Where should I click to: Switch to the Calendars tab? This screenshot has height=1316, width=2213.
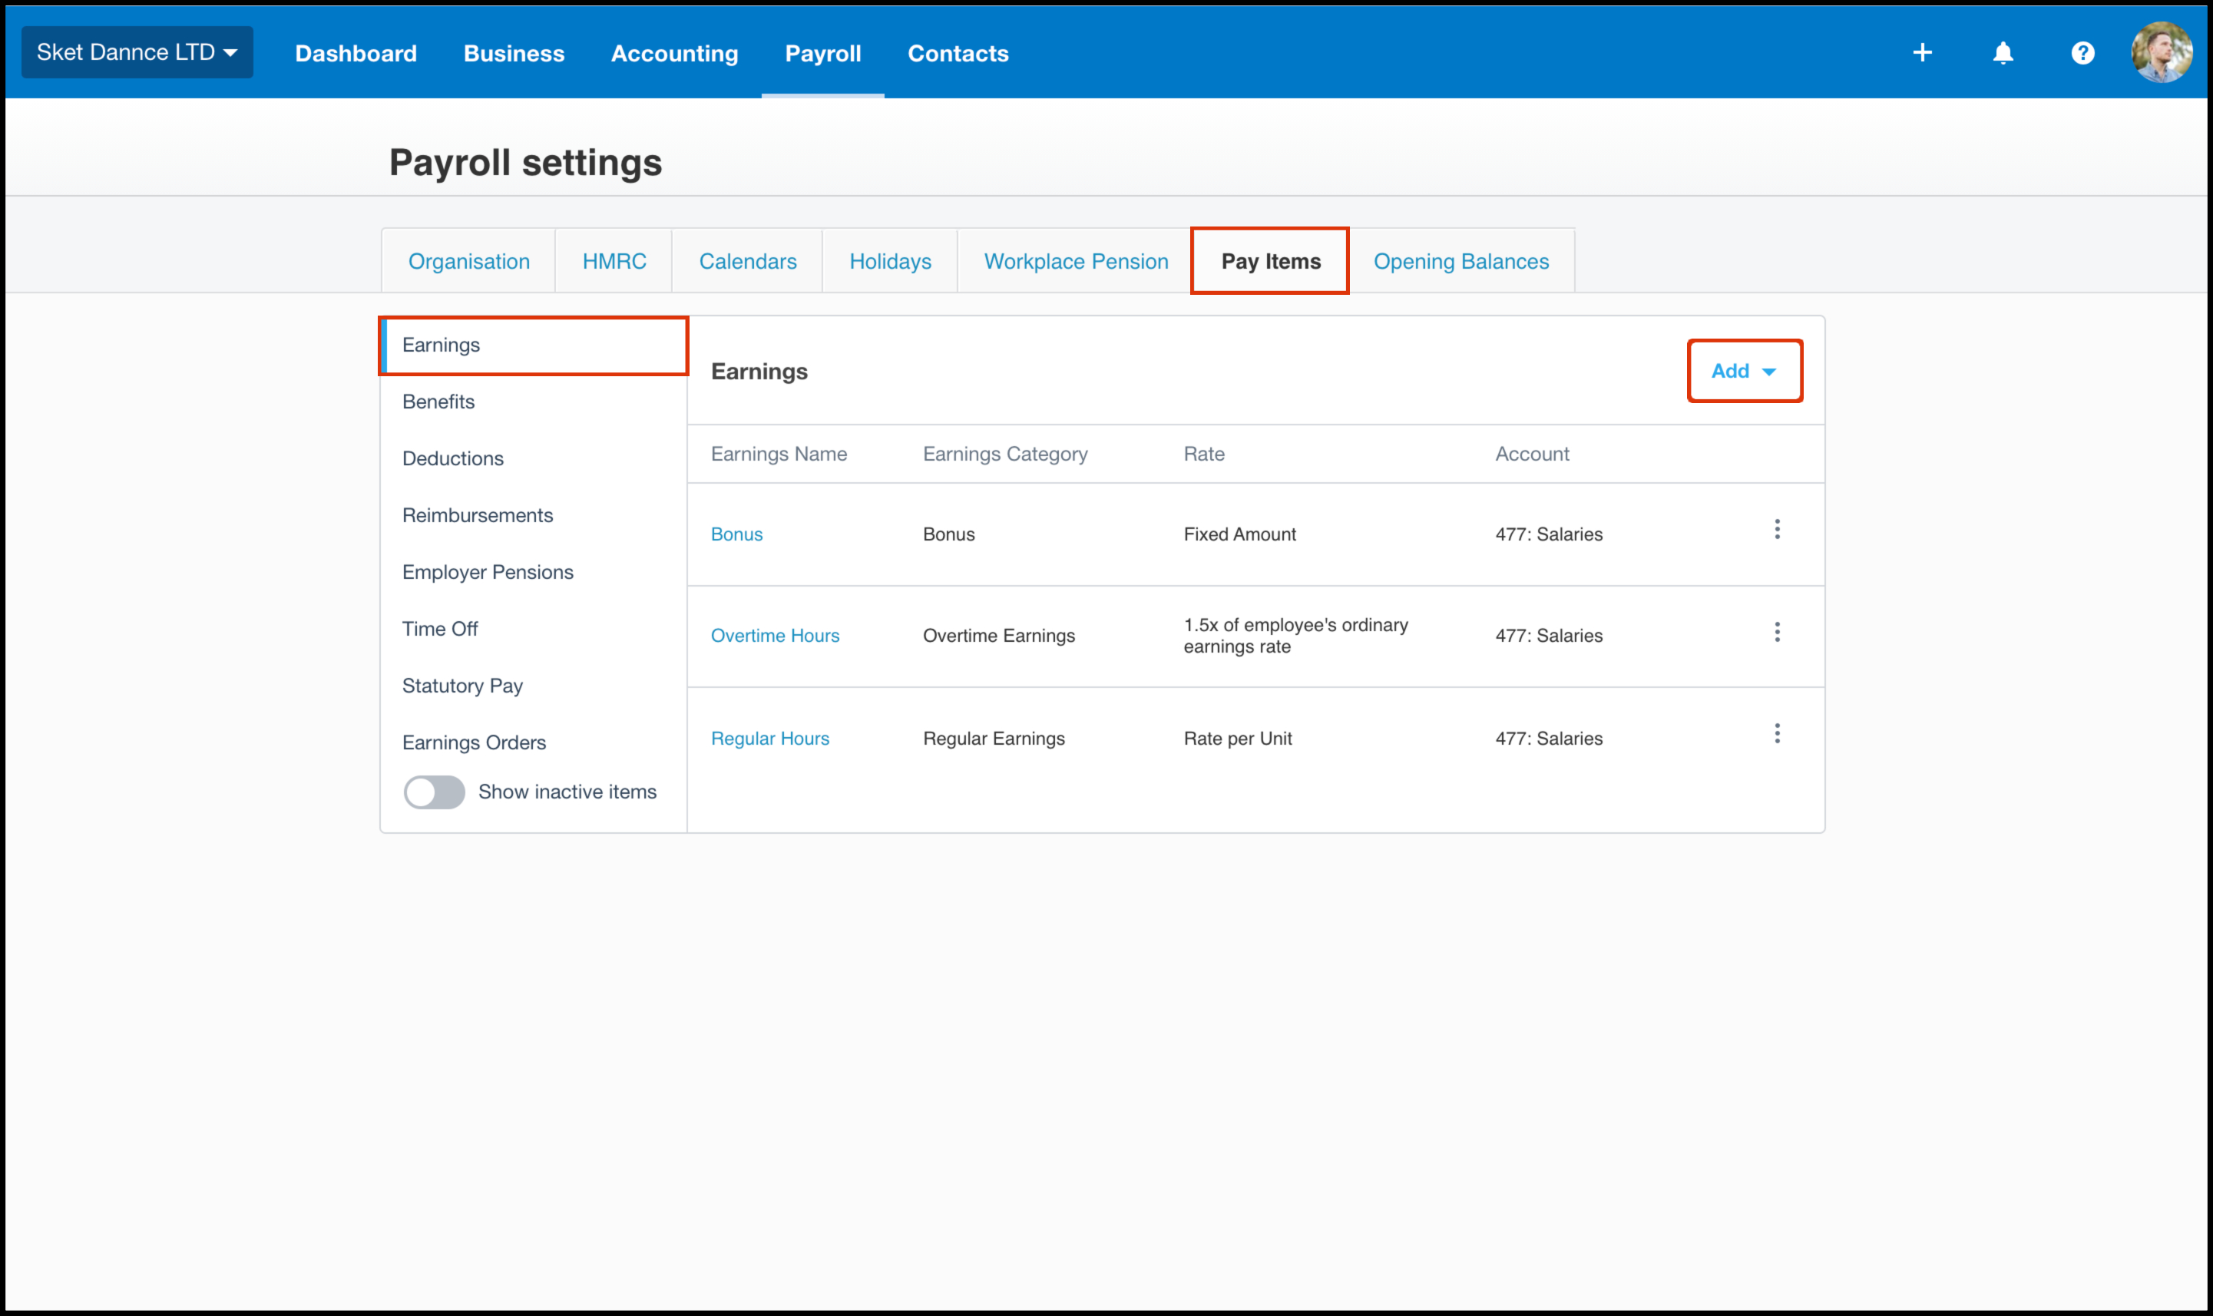click(x=747, y=262)
